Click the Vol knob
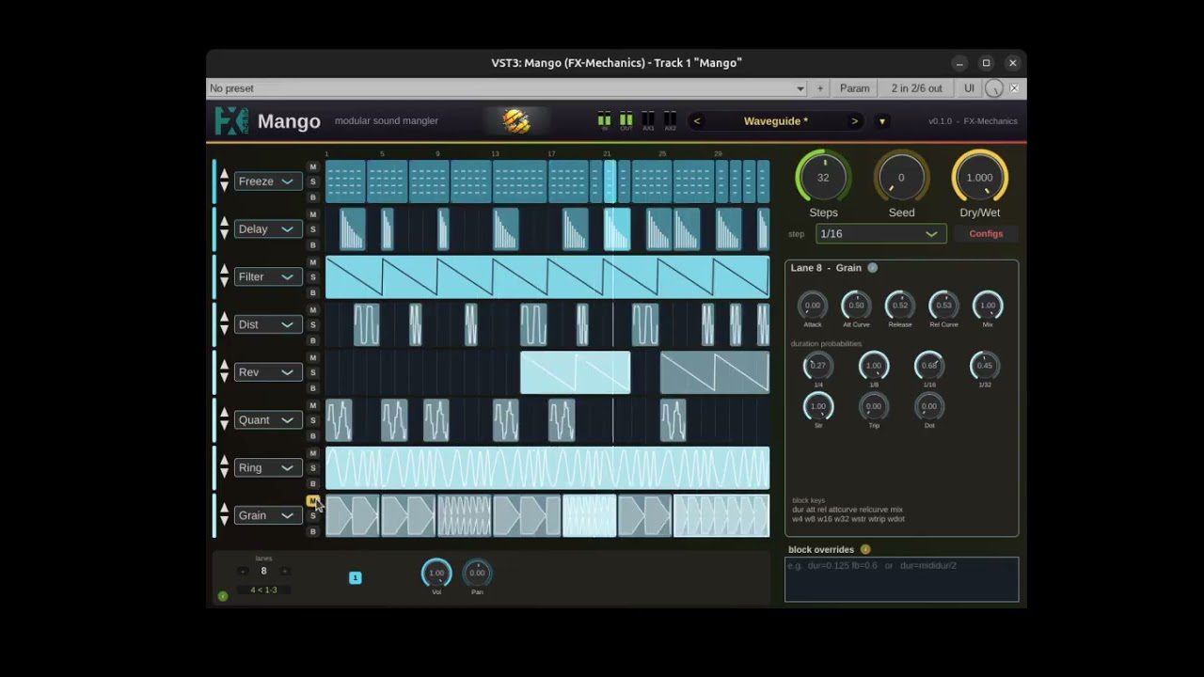The width and height of the screenshot is (1204, 677). pos(436,573)
